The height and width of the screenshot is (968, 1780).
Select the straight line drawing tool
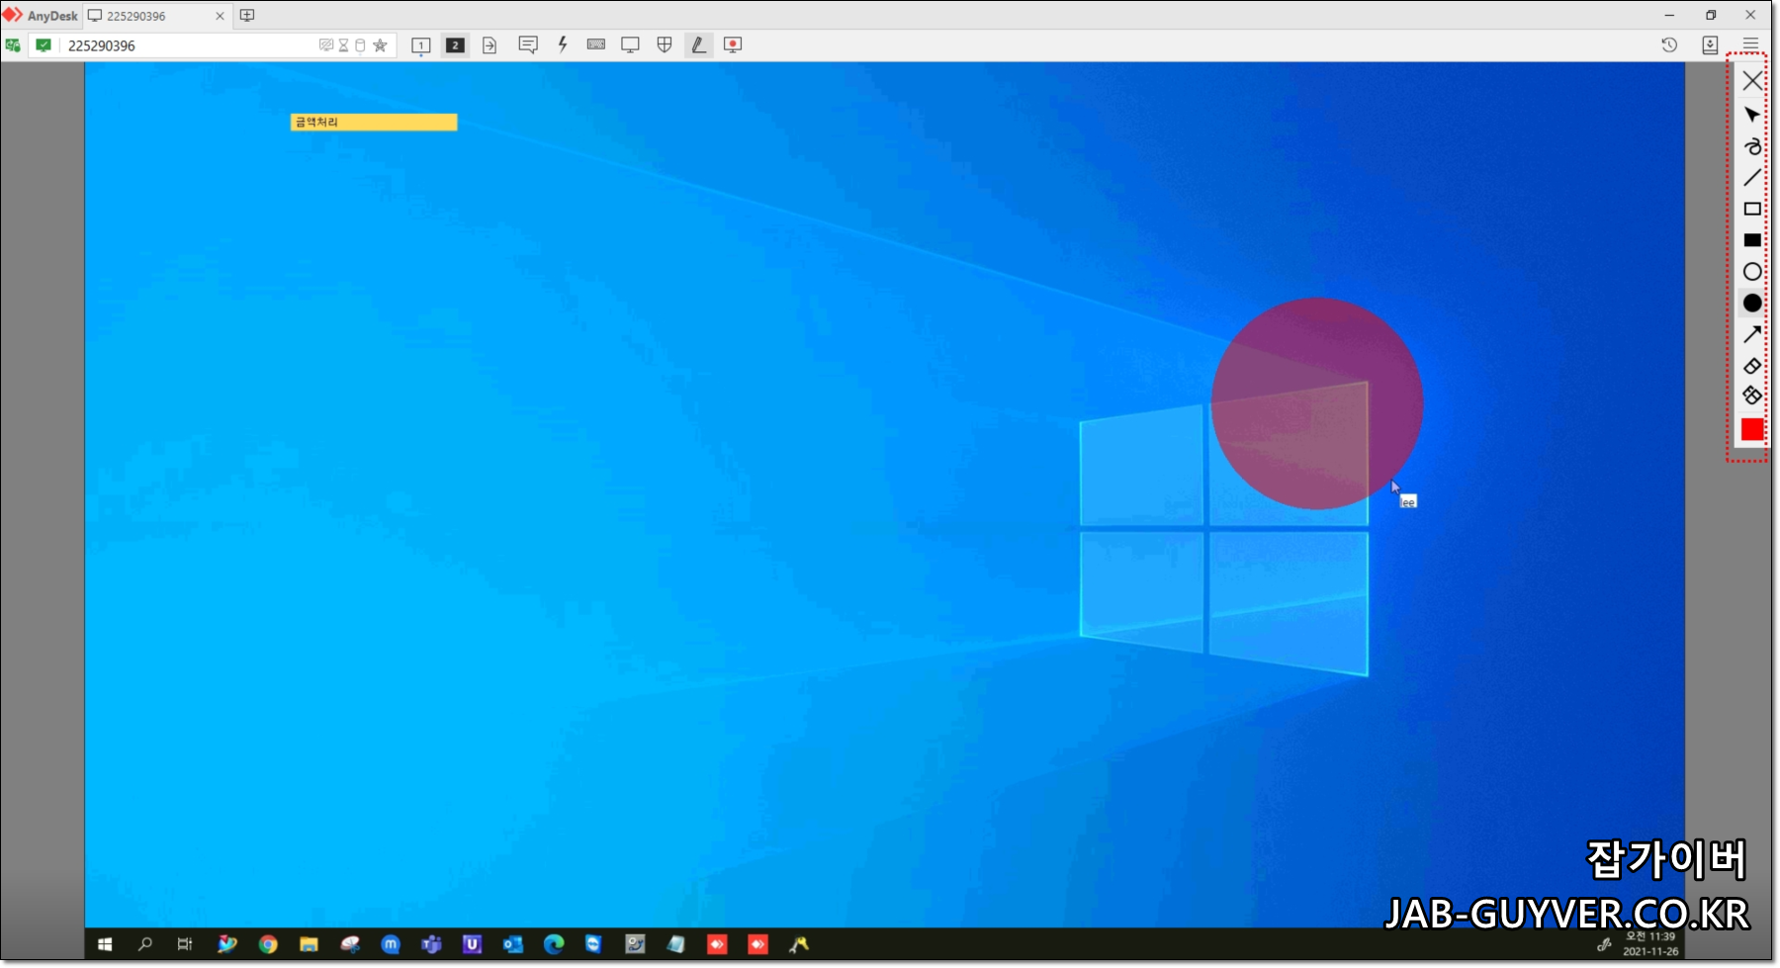(x=1752, y=178)
